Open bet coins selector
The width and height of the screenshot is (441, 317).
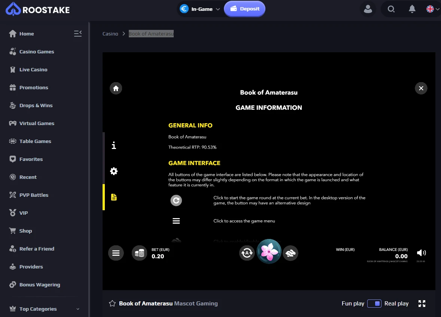coord(140,253)
